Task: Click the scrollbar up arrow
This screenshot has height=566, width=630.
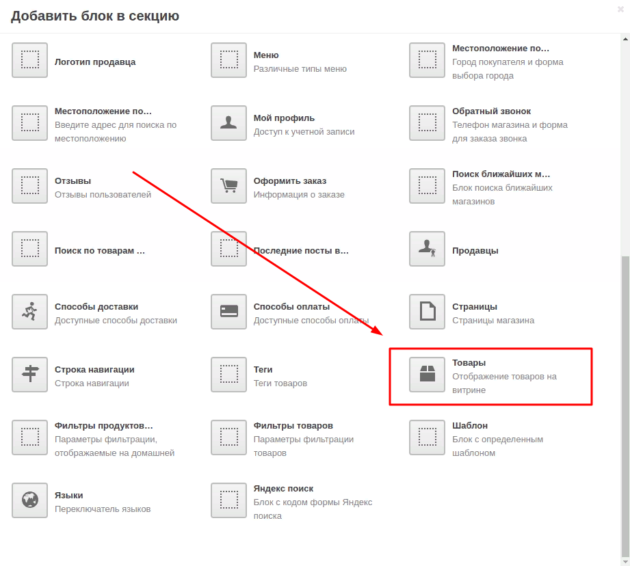Action: [x=625, y=39]
